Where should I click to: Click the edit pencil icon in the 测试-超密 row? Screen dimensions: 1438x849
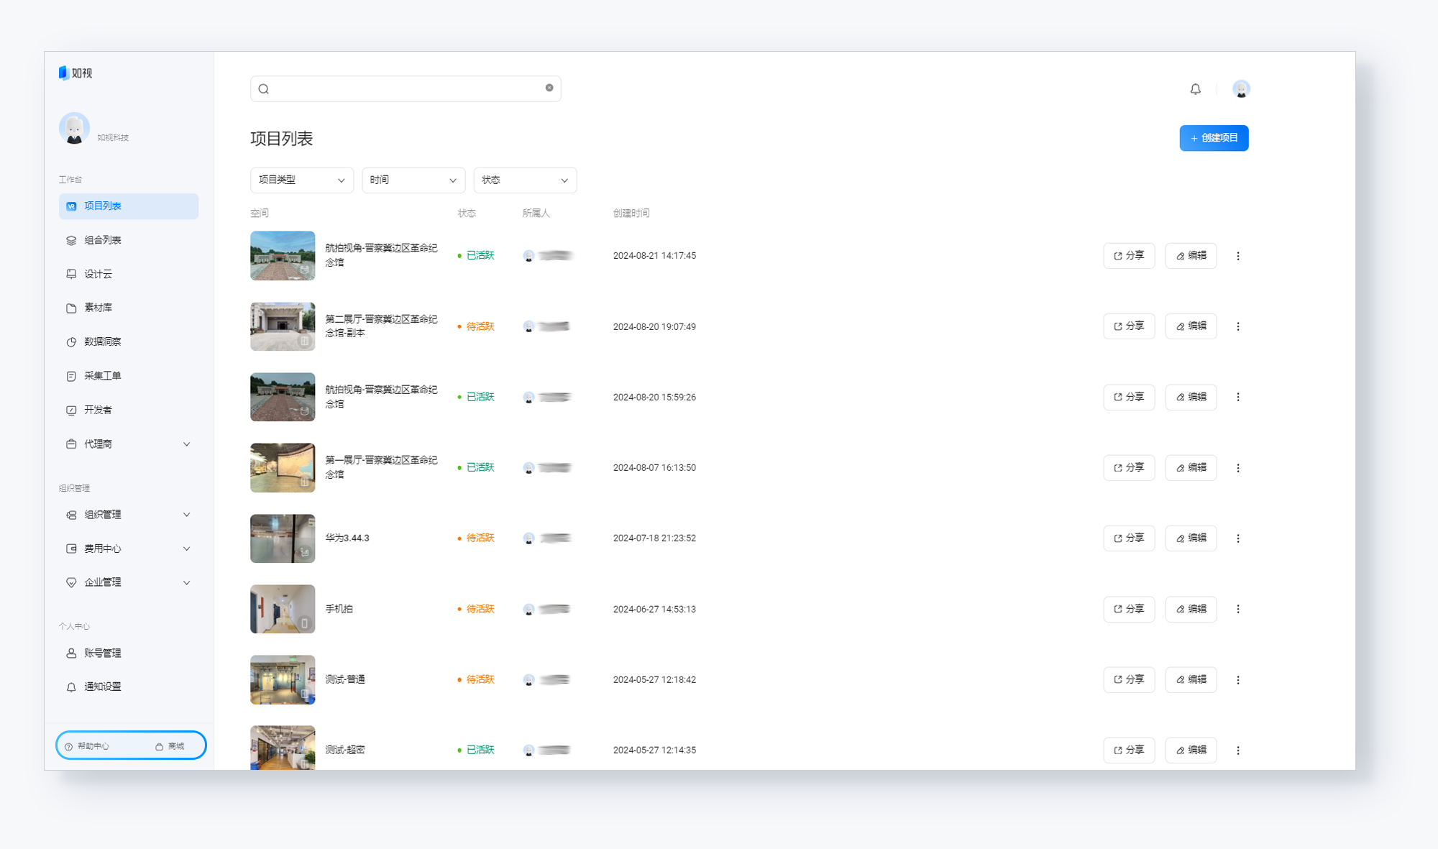[x=1180, y=751]
